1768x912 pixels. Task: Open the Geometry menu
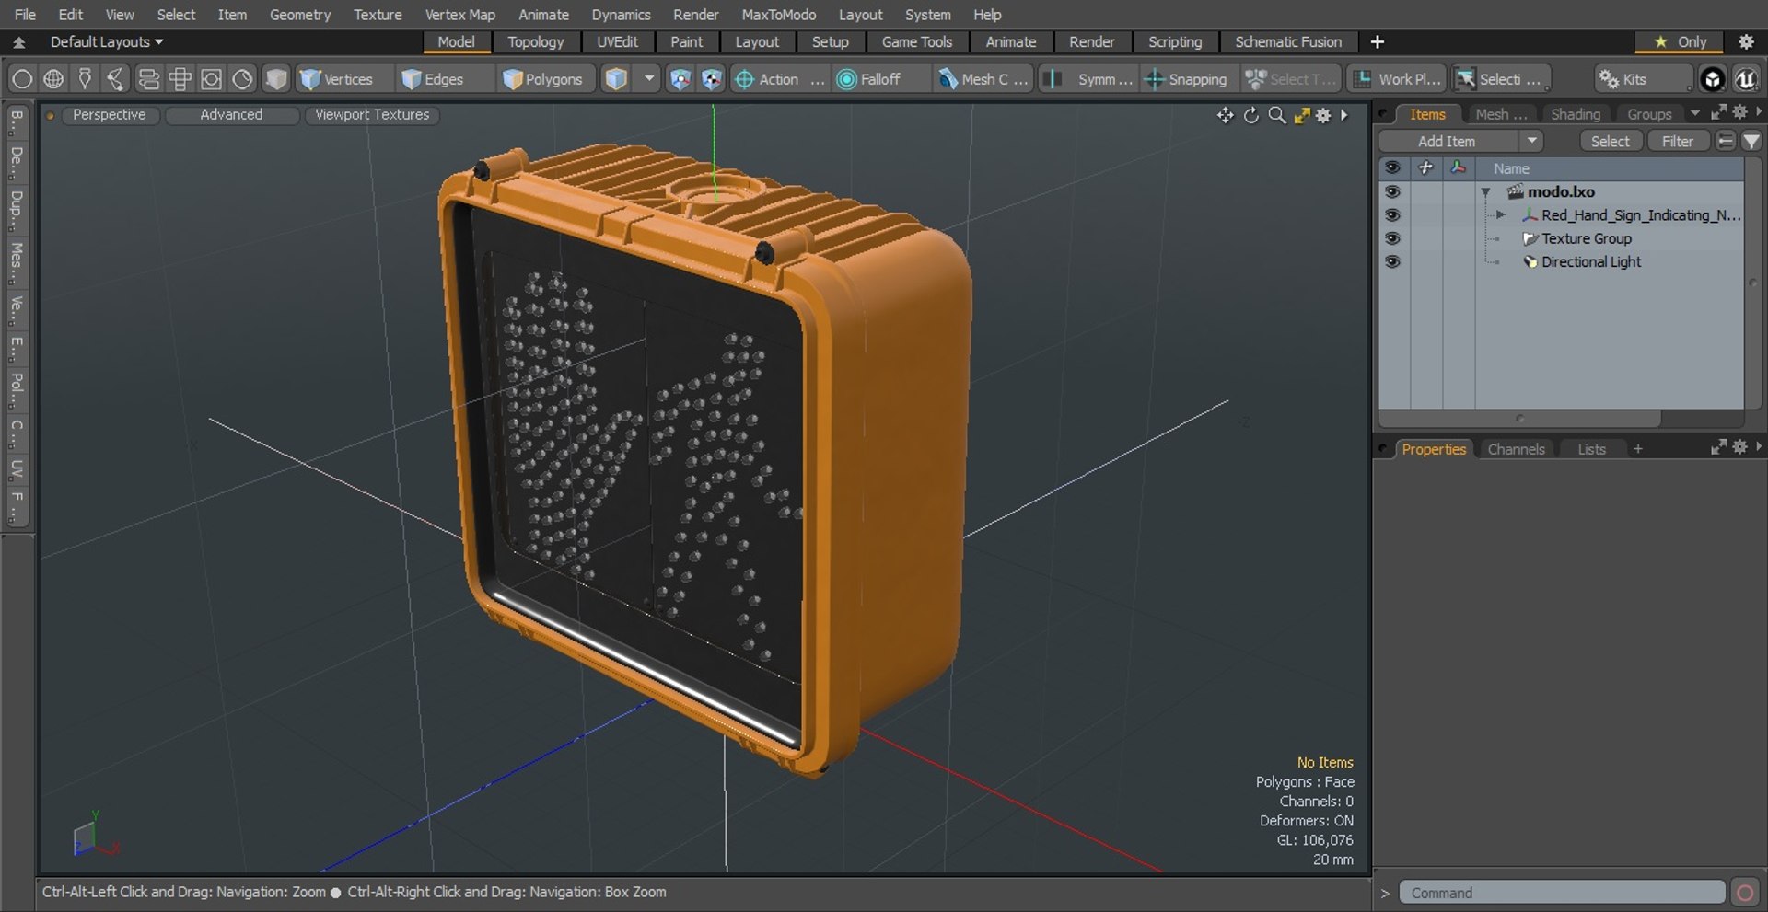[x=299, y=15]
